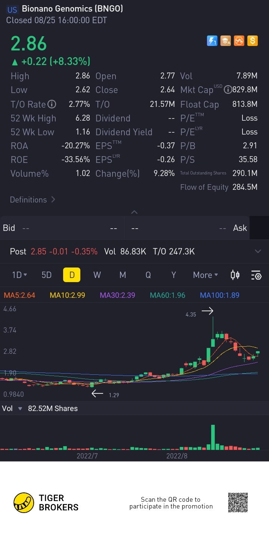The width and height of the screenshot is (269, 544).
Task: Open the Mkt Cap info icon
Action: [228, 90]
